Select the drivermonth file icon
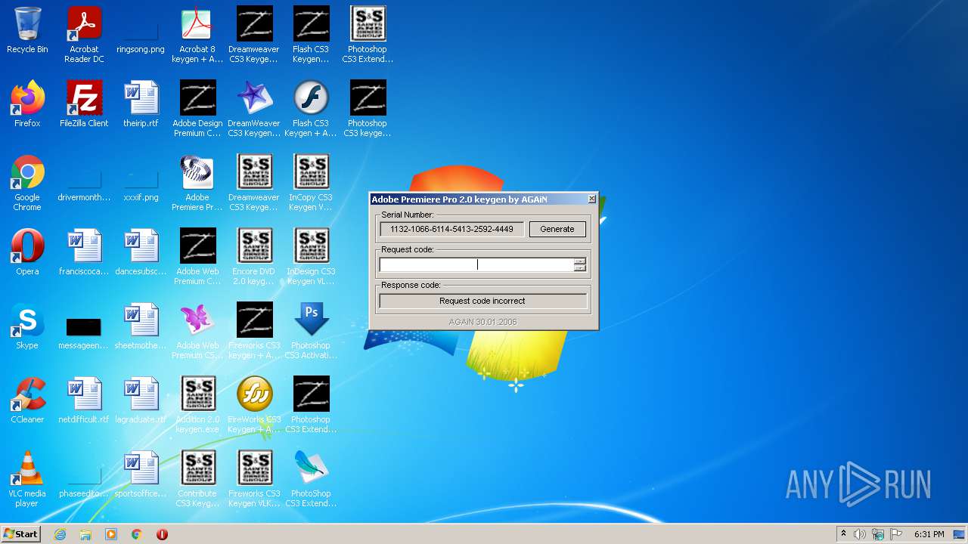The width and height of the screenshot is (968, 544). pyautogui.click(x=84, y=178)
